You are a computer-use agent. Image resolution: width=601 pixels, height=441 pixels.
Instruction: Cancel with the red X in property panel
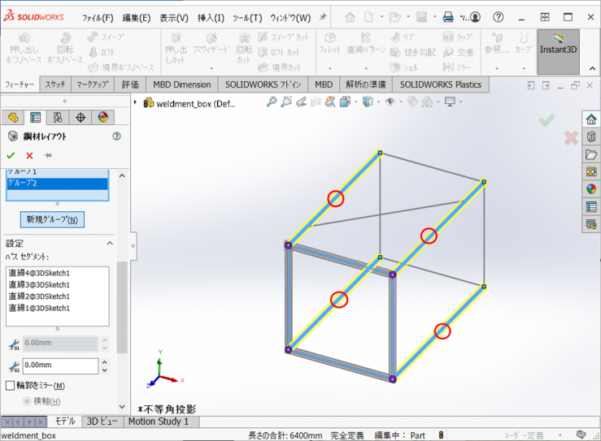tap(29, 155)
